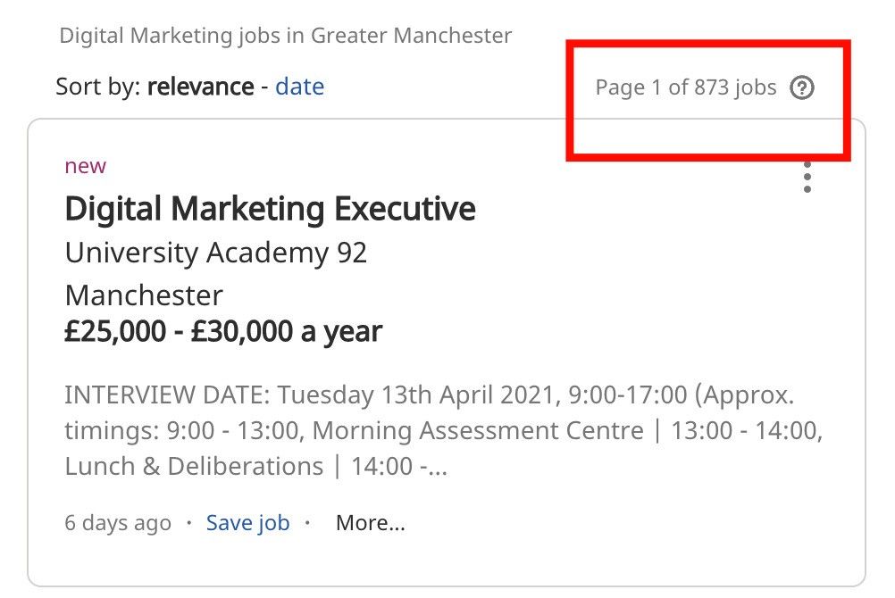The height and width of the screenshot is (598, 895).
Task: Sort results by date
Action: (300, 87)
